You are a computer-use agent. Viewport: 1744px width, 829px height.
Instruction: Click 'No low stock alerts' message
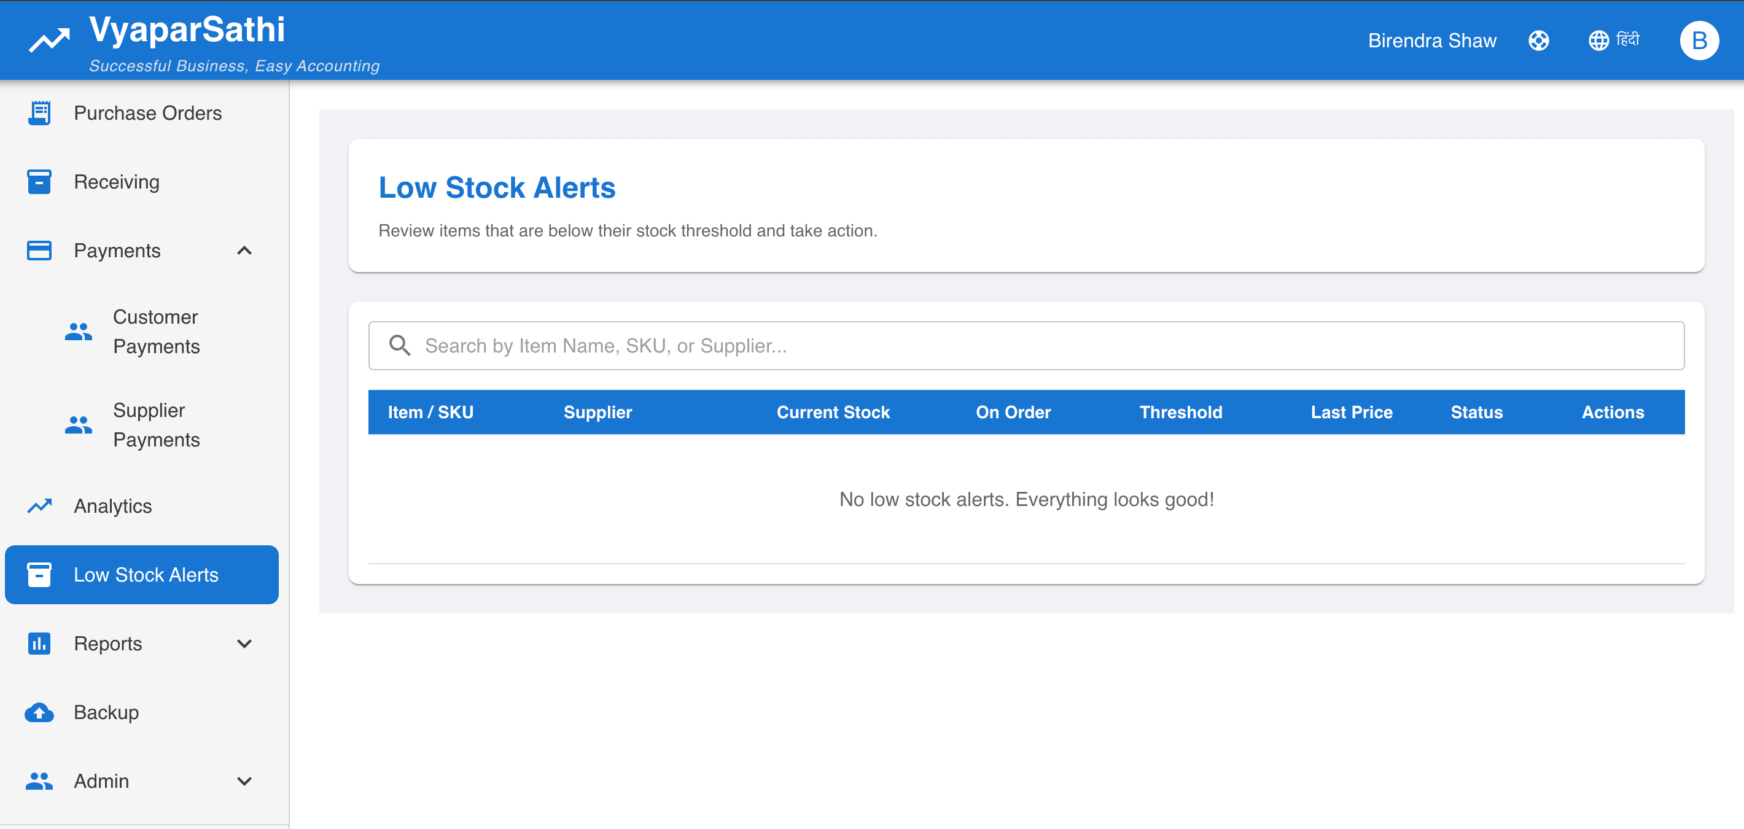(x=1026, y=499)
